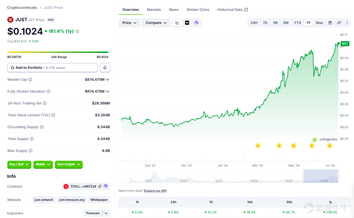Switch to the Overview tab
The height and width of the screenshot is (218, 354).
tap(130, 9)
